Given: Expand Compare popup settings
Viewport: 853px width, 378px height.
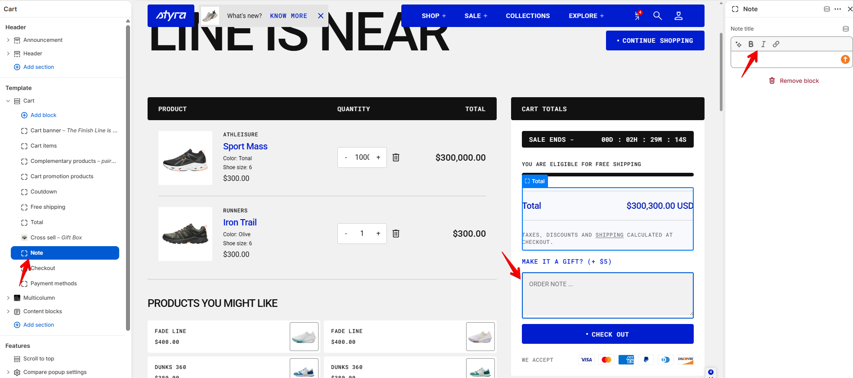Looking at the screenshot, I should [8, 372].
